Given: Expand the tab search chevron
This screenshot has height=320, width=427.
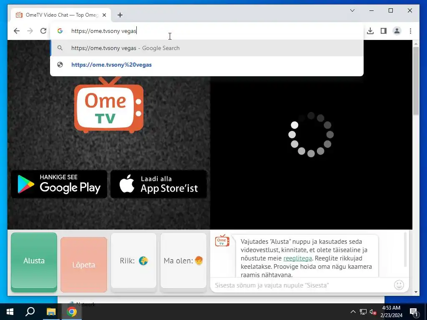Looking at the screenshot, I should (352, 10).
